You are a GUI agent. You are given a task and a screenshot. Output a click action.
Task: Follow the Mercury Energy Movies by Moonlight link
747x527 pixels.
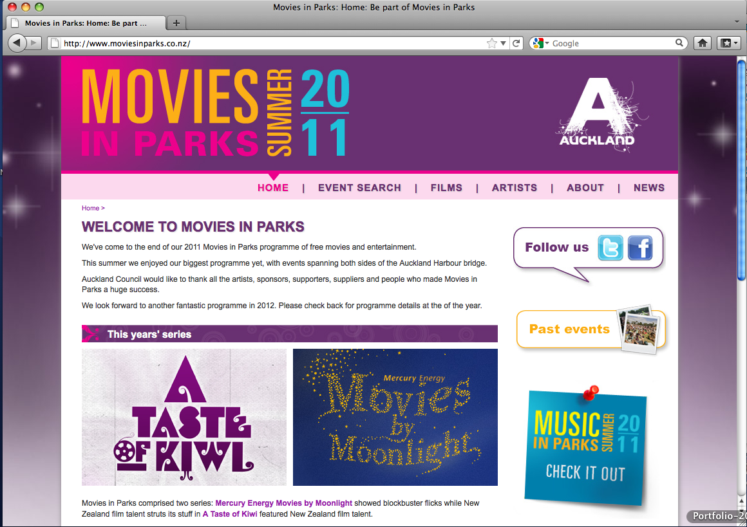(x=284, y=503)
